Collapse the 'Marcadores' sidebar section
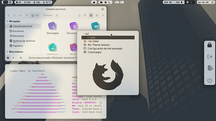 point(7,52)
